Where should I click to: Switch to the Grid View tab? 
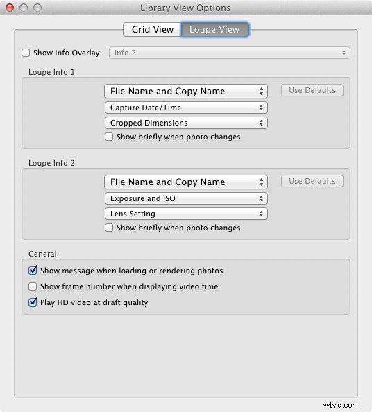tap(152, 29)
